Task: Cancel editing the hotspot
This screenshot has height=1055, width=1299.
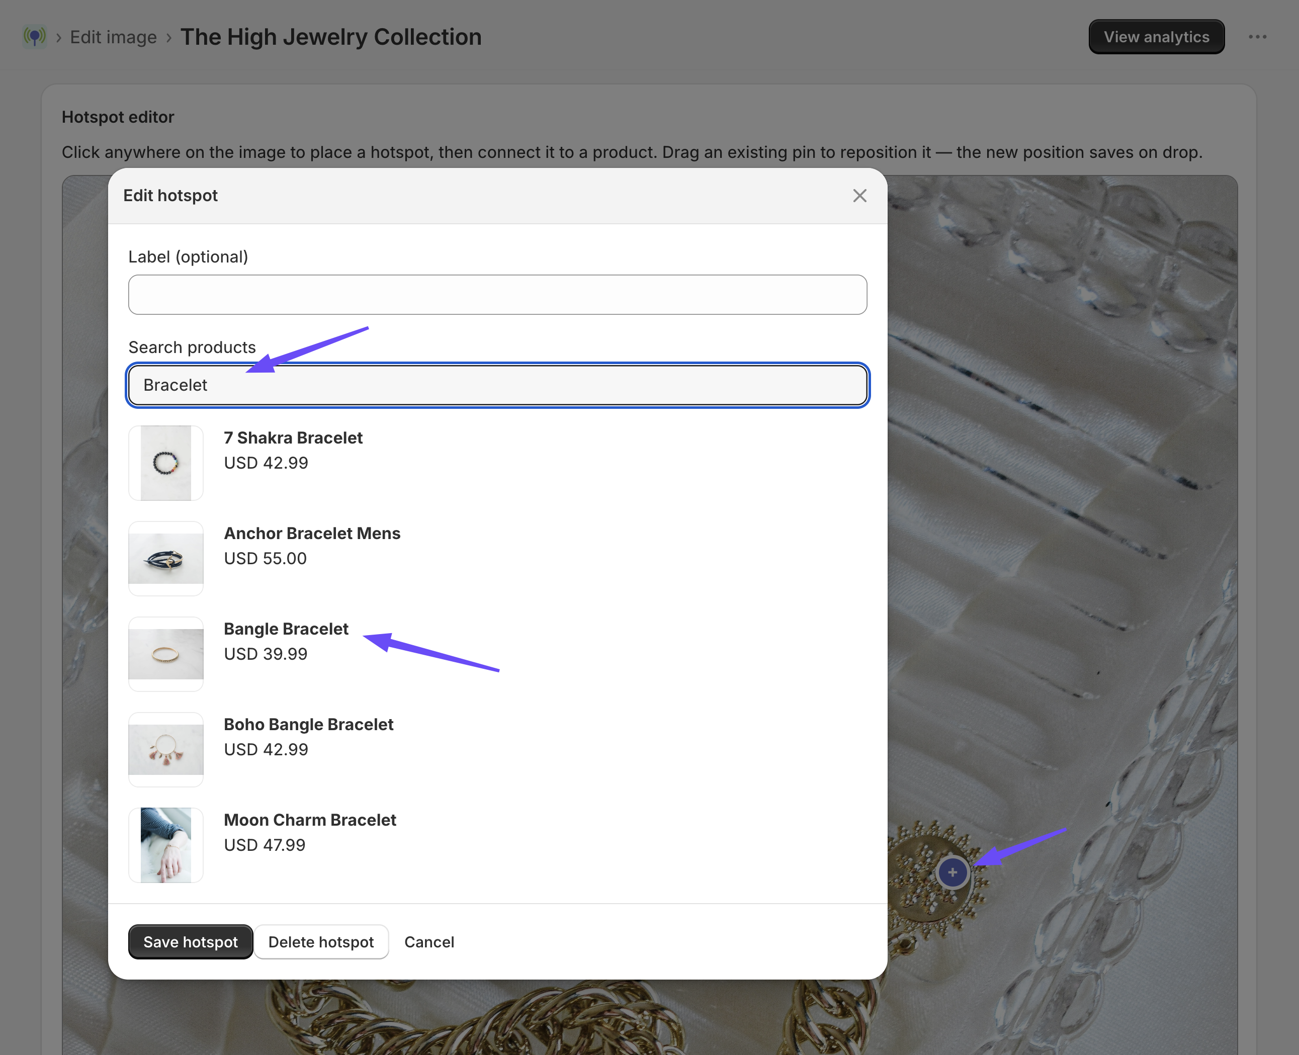Action: [x=429, y=942]
